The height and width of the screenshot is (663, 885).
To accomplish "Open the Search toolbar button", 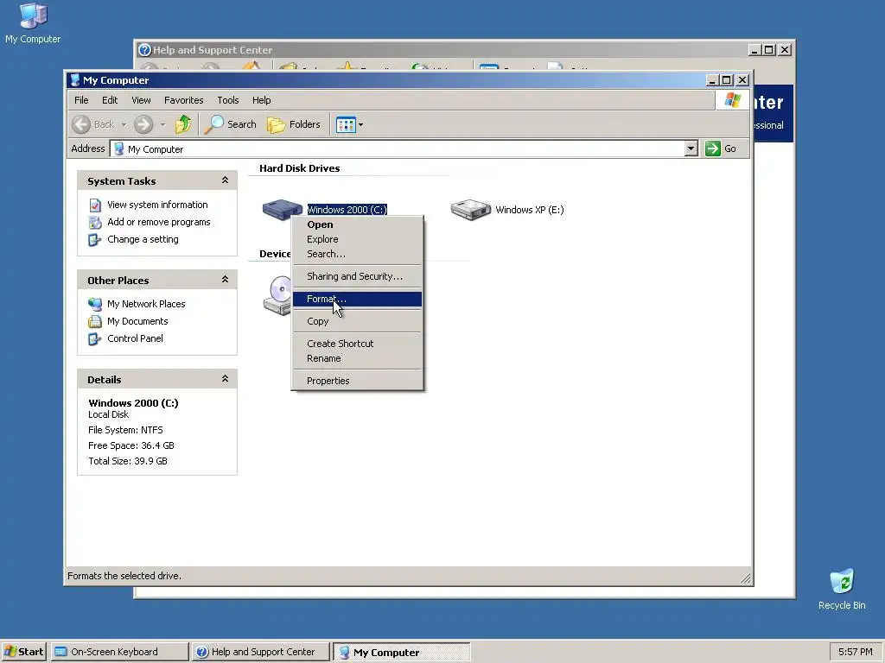I will tap(230, 124).
